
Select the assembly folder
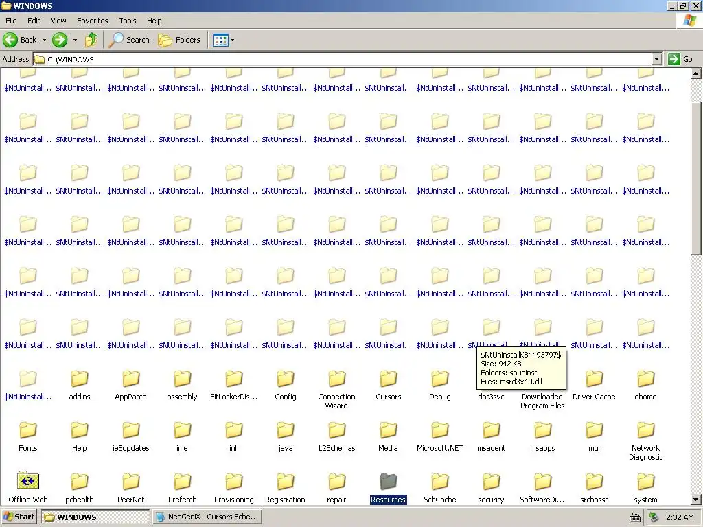click(x=182, y=386)
